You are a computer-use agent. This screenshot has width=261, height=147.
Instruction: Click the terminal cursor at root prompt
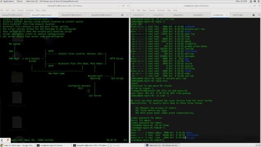pyautogui.click(x=163, y=140)
